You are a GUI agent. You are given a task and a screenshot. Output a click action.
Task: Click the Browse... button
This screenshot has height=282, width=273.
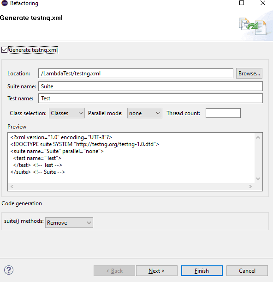(249, 74)
